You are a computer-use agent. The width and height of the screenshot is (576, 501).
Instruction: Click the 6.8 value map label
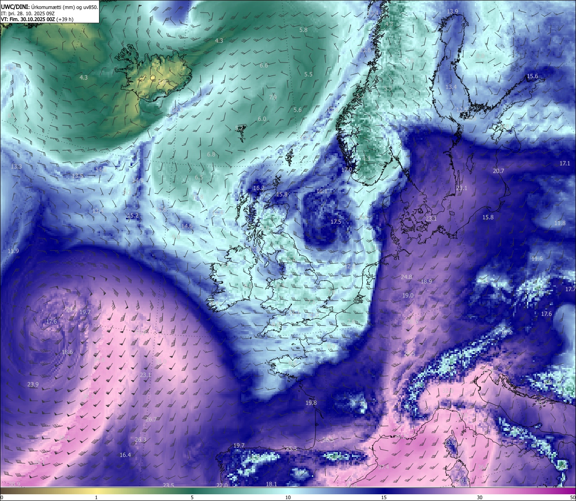click(211, 155)
